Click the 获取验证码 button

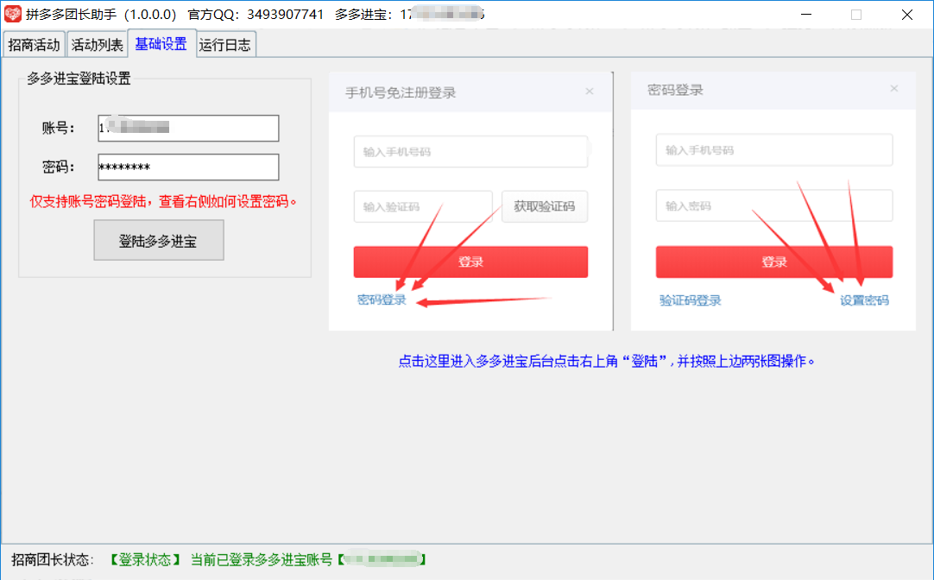(544, 206)
